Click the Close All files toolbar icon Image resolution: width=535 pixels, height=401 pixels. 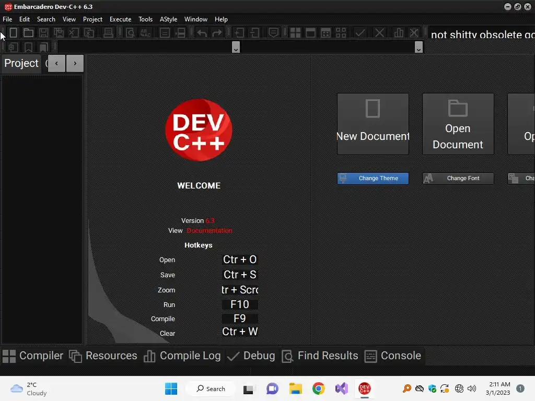[x=89, y=33]
